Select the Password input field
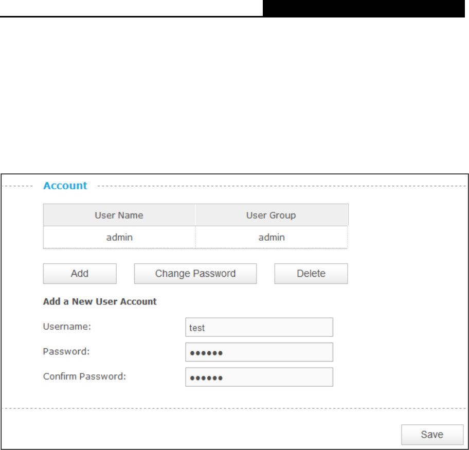Screen dimensions: 469x450 259,352
